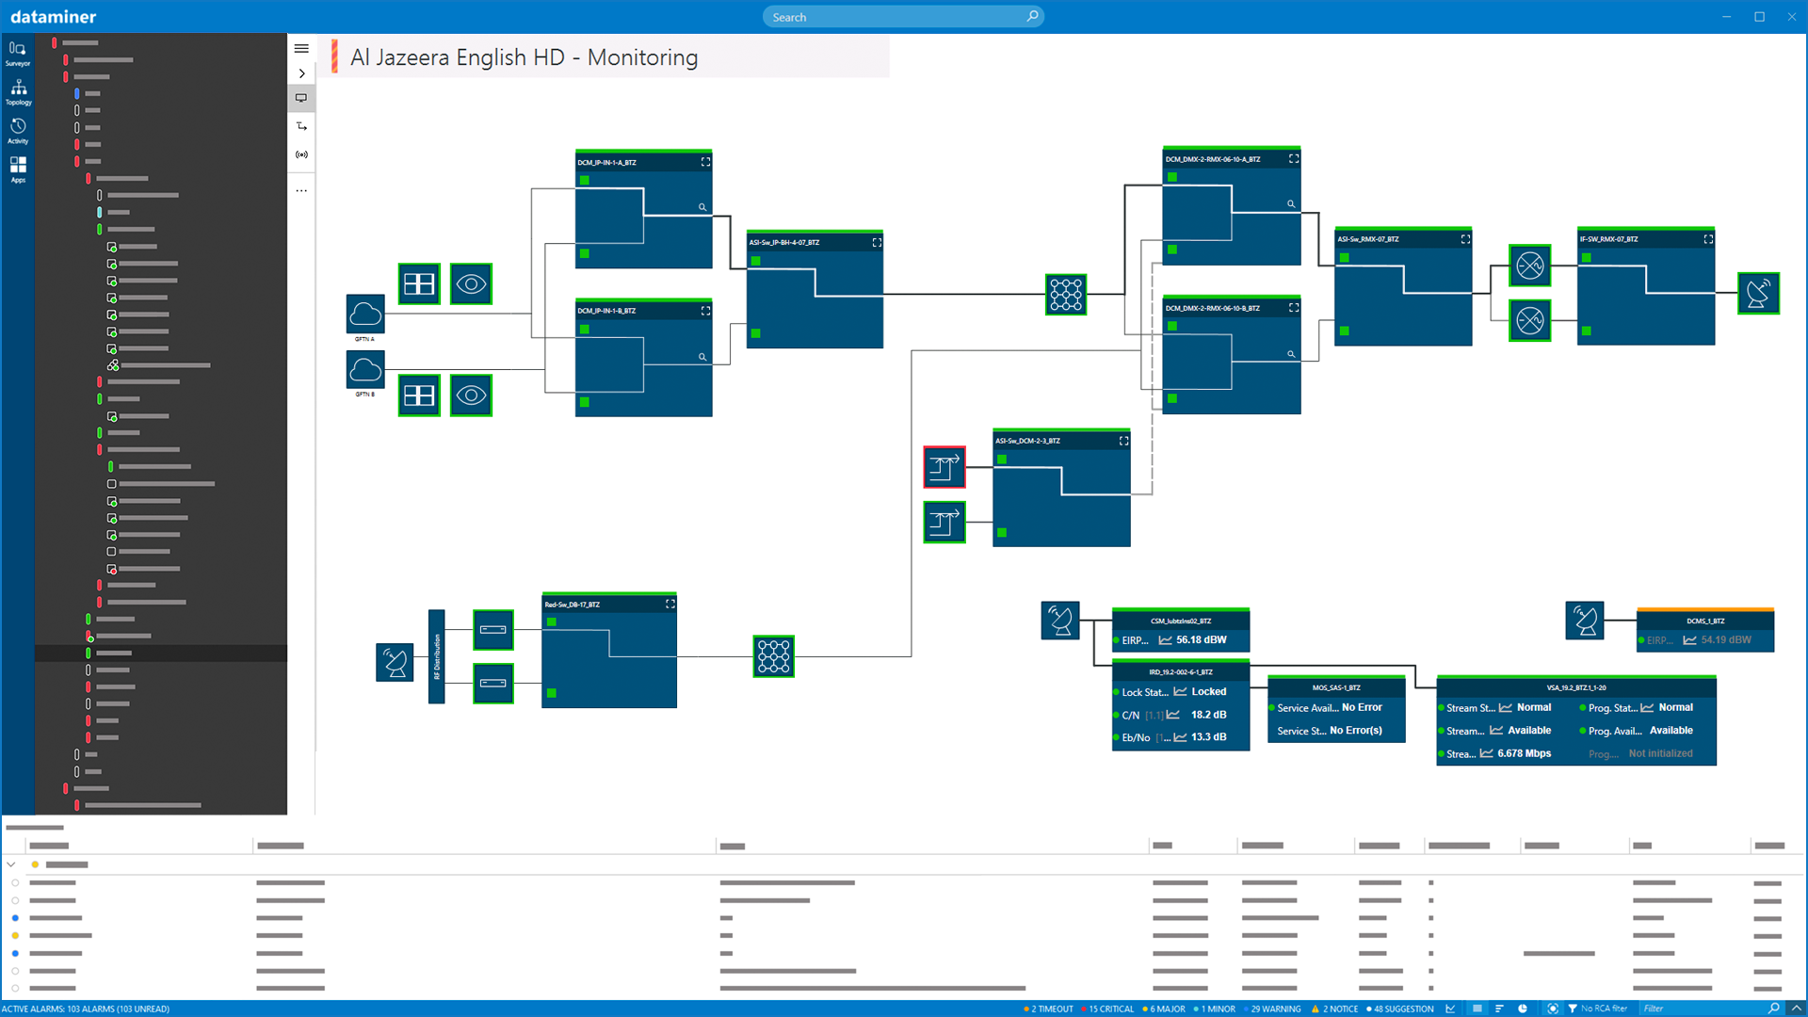Show alarm pie chart view in status bar
The width and height of the screenshot is (1808, 1017).
pyautogui.click(x=1523, y=1009)
